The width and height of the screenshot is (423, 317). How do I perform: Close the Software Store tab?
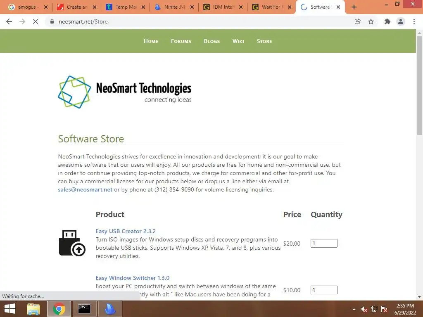[x=338, y=7]
